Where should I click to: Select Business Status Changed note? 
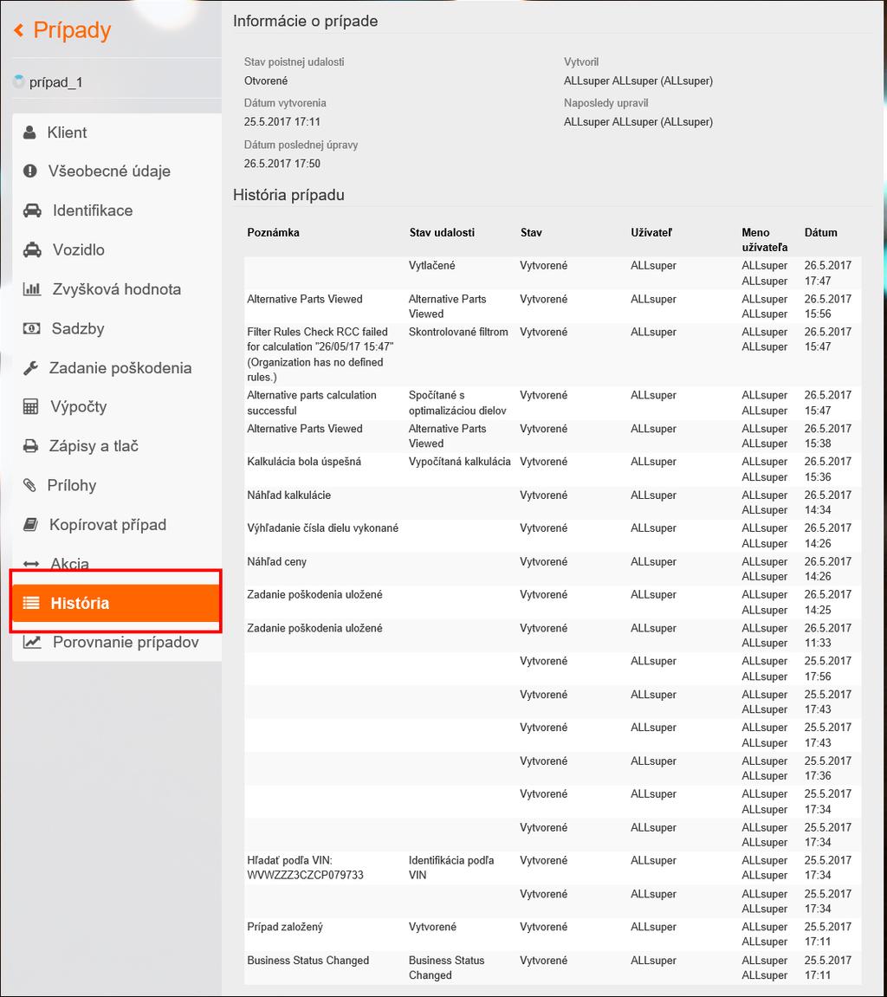click(x=308, y=961)
